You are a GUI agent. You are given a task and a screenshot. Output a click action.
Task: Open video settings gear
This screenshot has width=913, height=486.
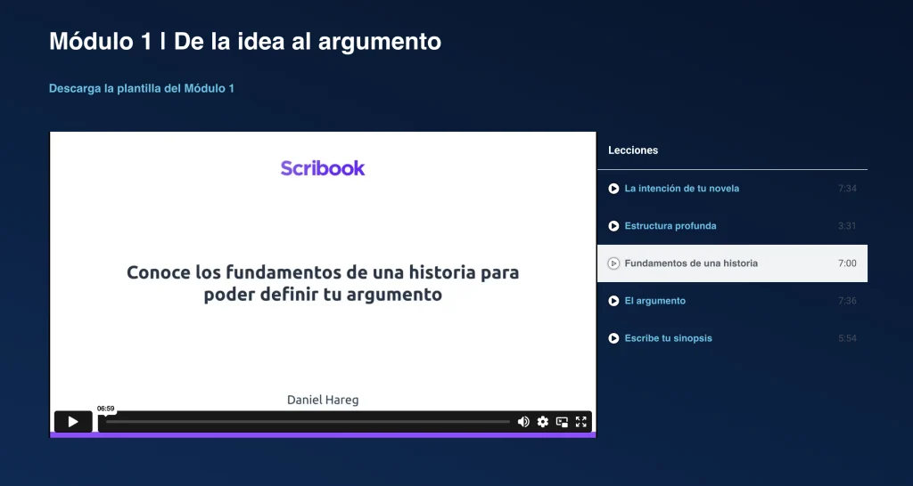coord(542,422)
